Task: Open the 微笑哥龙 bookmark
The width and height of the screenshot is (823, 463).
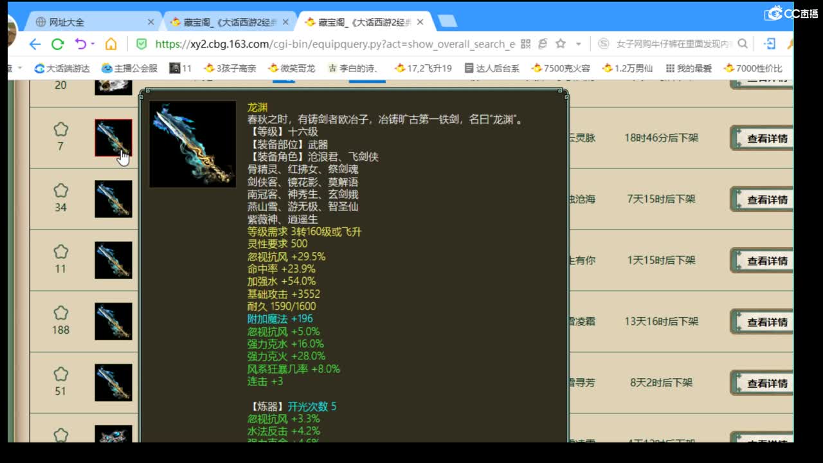Action: tap(291, 68)
